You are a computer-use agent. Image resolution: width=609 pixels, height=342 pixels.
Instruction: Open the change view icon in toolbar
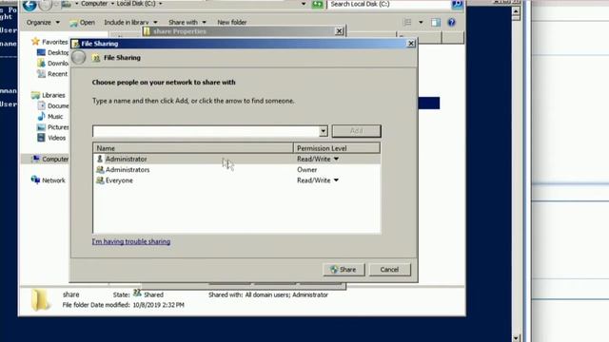[x=407, y=23]
